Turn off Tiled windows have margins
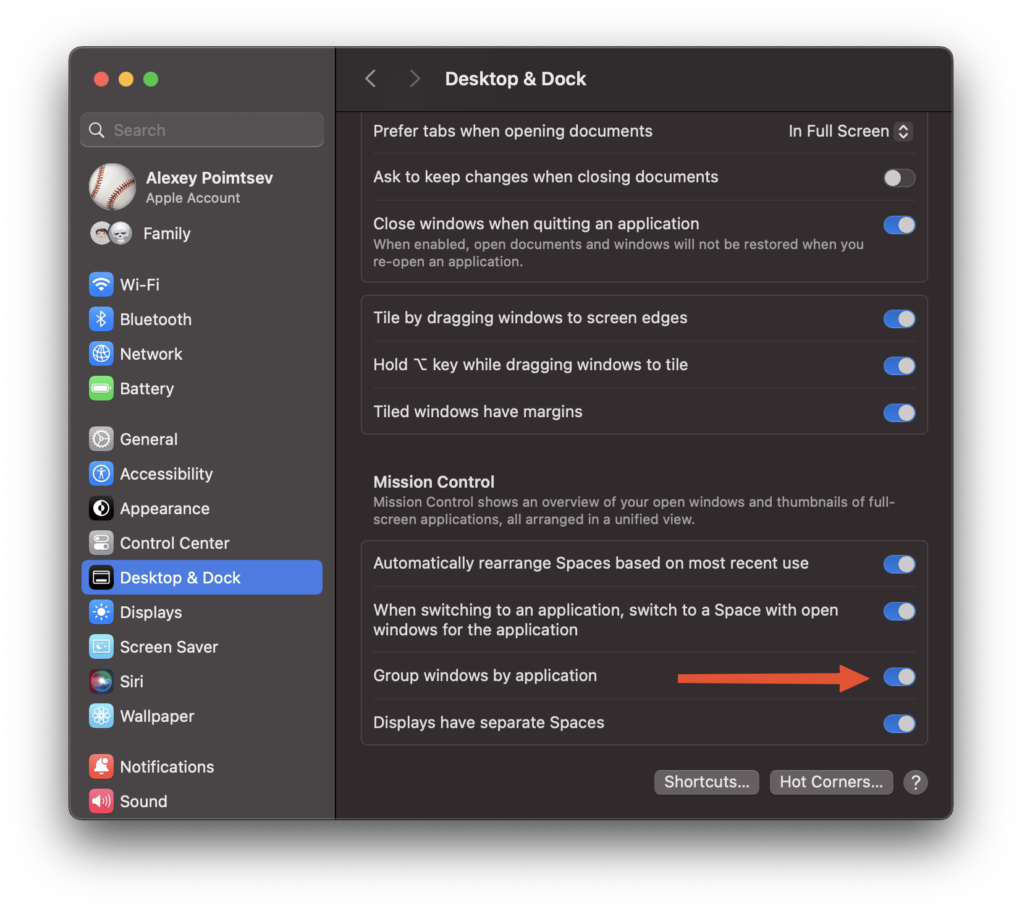 coord(899,413)
